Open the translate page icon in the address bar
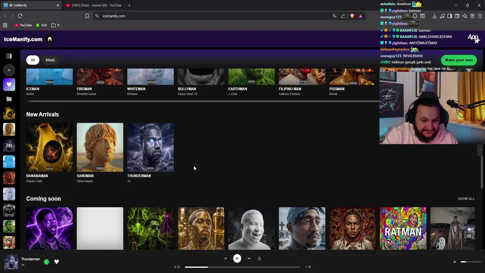Screen dimensions: 485x273 (x=334, y=16)
